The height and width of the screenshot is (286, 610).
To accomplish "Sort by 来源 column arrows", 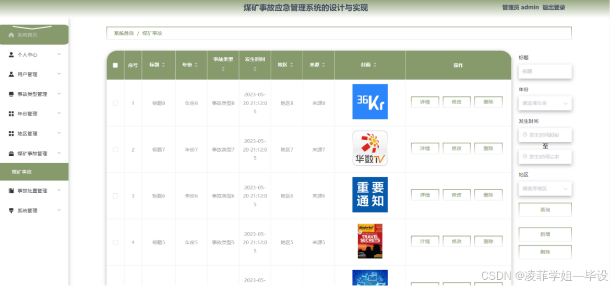I will [x=324, y=65].
